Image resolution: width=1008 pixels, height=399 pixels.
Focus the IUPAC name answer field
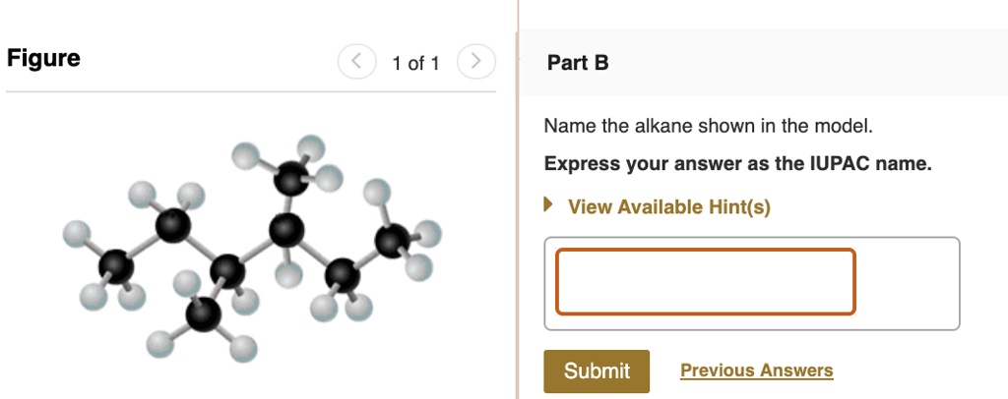click(x=705, y=282)
